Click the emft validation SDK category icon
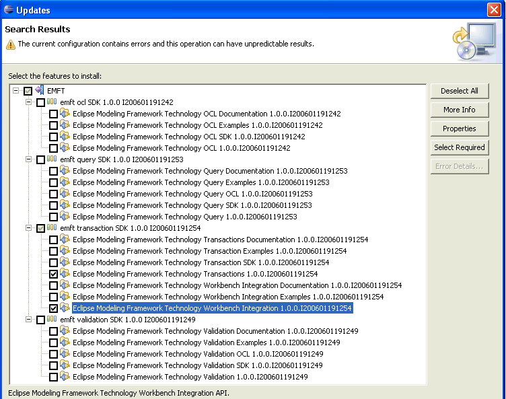506x399 pixels. click(x=52, y=319)
